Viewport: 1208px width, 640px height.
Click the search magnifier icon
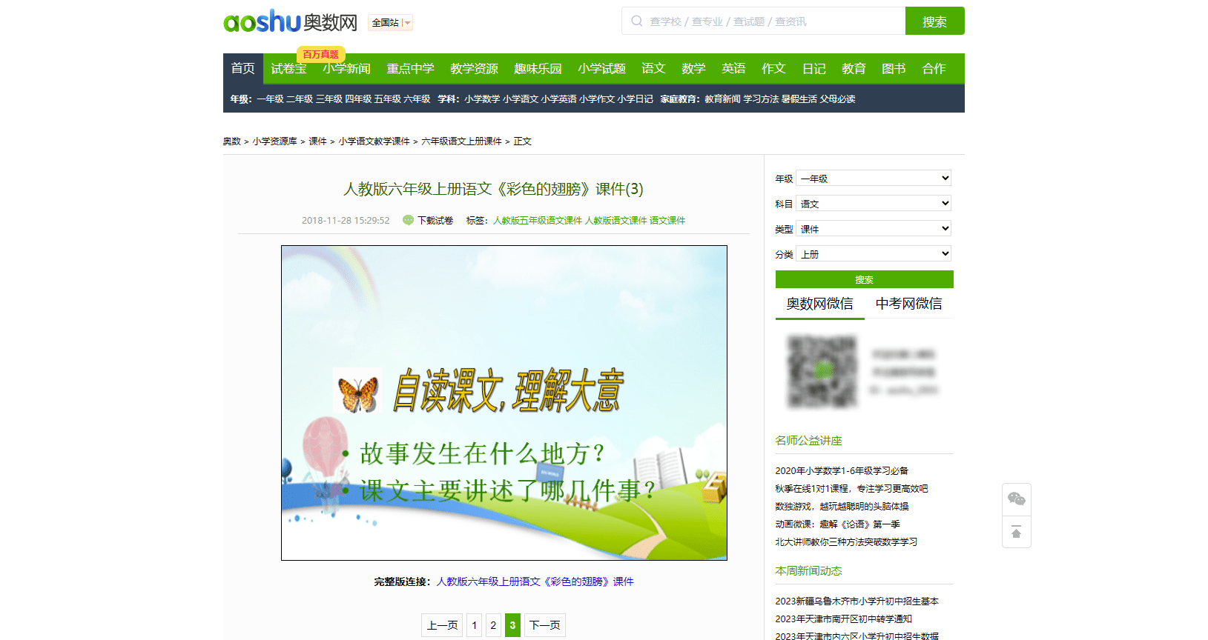[637, 21]
